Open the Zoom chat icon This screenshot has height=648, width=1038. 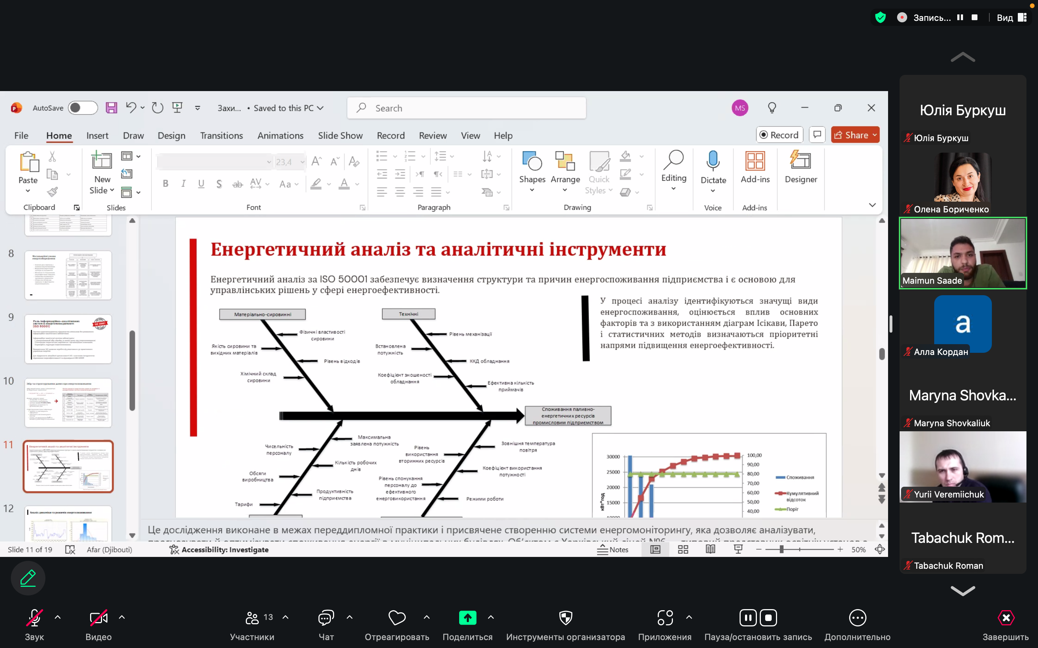point(326,617)
